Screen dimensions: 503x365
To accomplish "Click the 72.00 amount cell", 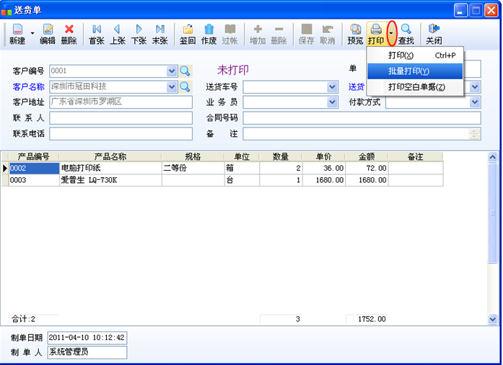I will (x=367, y=168).
